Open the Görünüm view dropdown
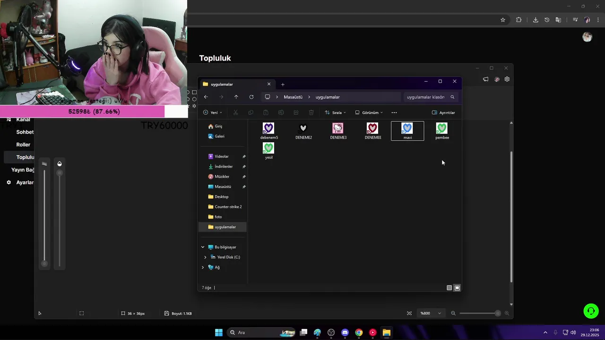 click(x=369, y=112)
